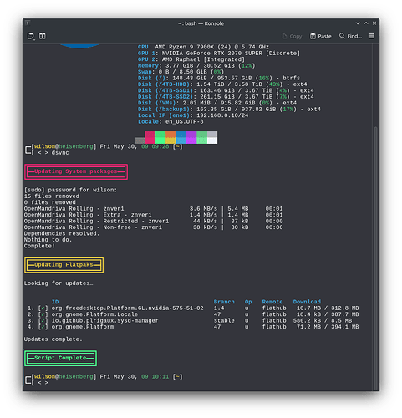Maximize the Konsole window

(x=366, y=23)
